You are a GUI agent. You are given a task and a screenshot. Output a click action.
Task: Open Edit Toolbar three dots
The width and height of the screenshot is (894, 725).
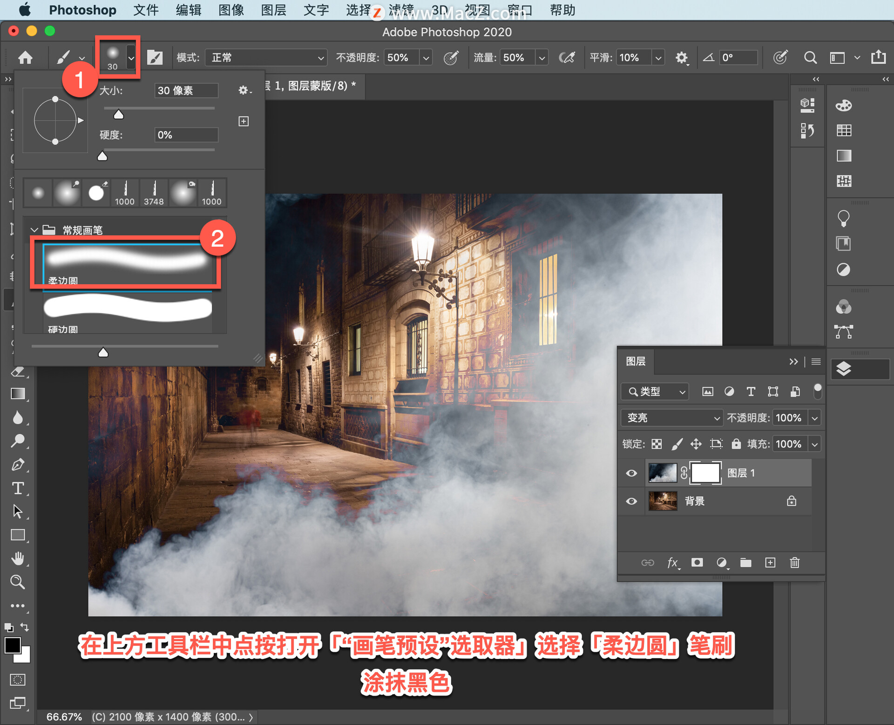click(18, 605)
